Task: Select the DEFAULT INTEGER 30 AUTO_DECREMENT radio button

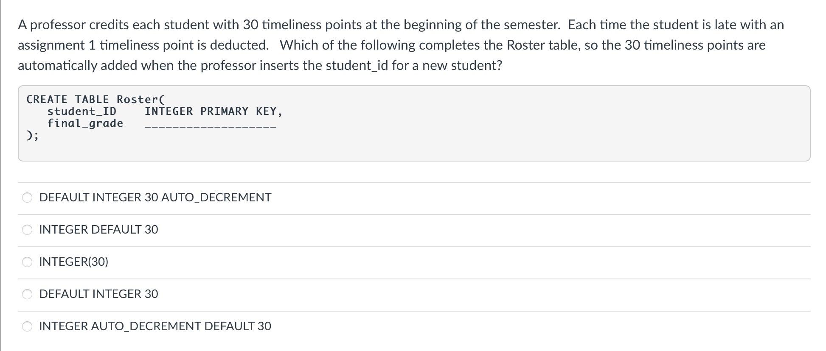Action: (27, 197)
